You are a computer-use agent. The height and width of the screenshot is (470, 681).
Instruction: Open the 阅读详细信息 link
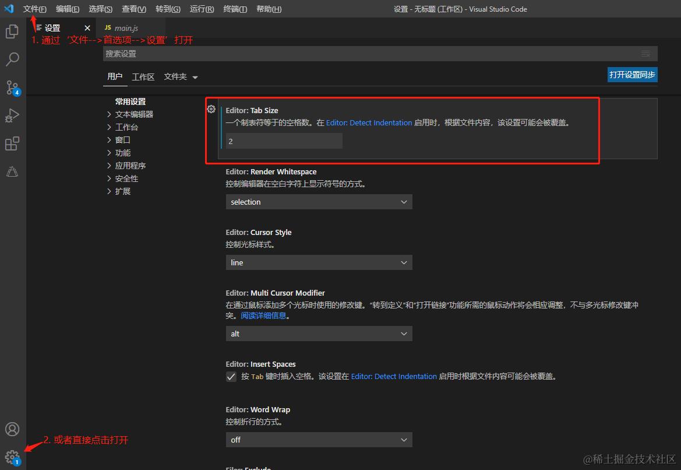tap(263, 315)
